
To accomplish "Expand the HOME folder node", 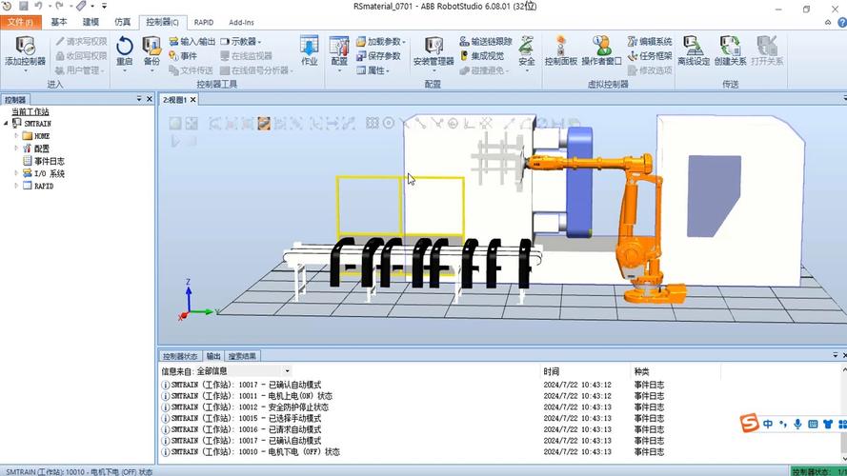I will tap(17, 136).
